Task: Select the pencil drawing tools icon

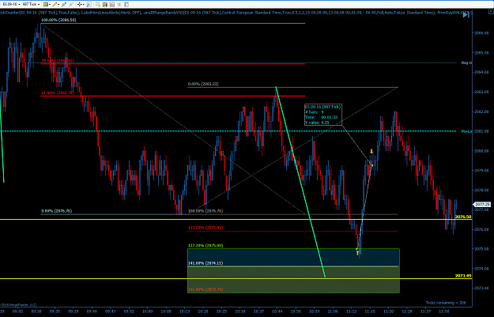Action: coord(55,5)
